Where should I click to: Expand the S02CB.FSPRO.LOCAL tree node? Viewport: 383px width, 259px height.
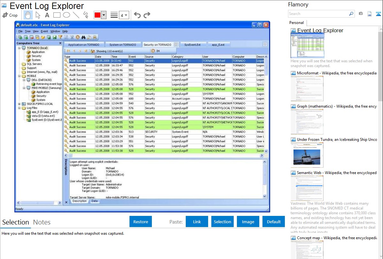point(19,104)
